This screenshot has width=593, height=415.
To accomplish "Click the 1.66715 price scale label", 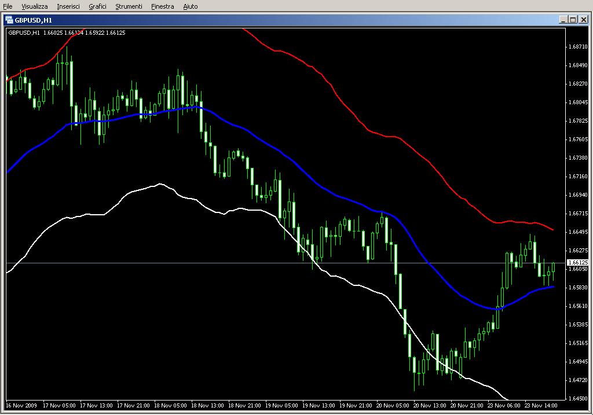I will [x=579, y=213].
